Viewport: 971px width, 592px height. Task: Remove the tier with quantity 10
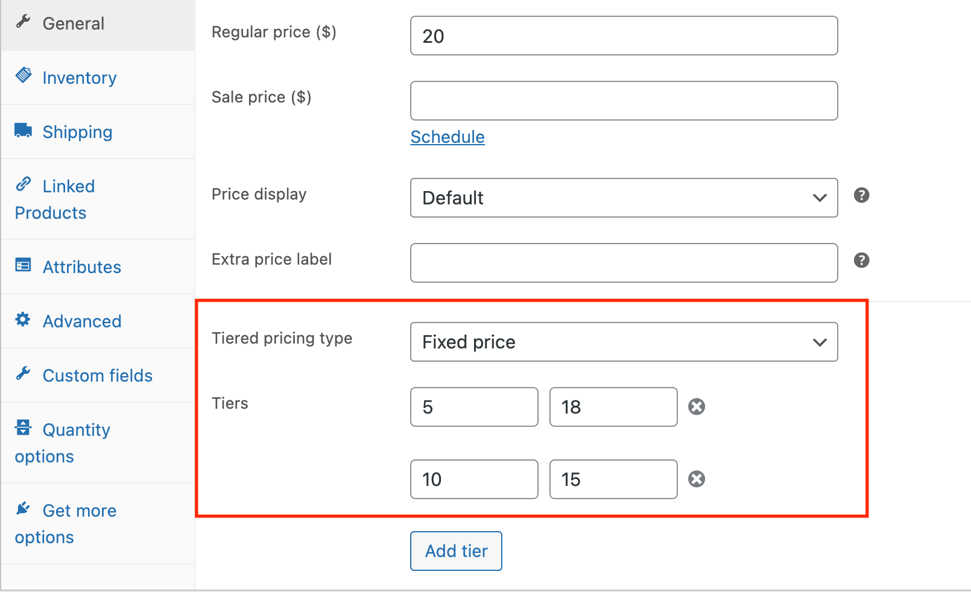697,479
